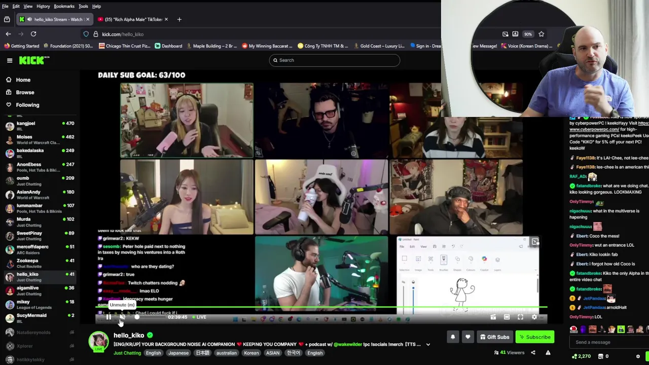This screenshot has height=365, width=649.
Task: Bookmark this page with the star
Action: [541, 34]
